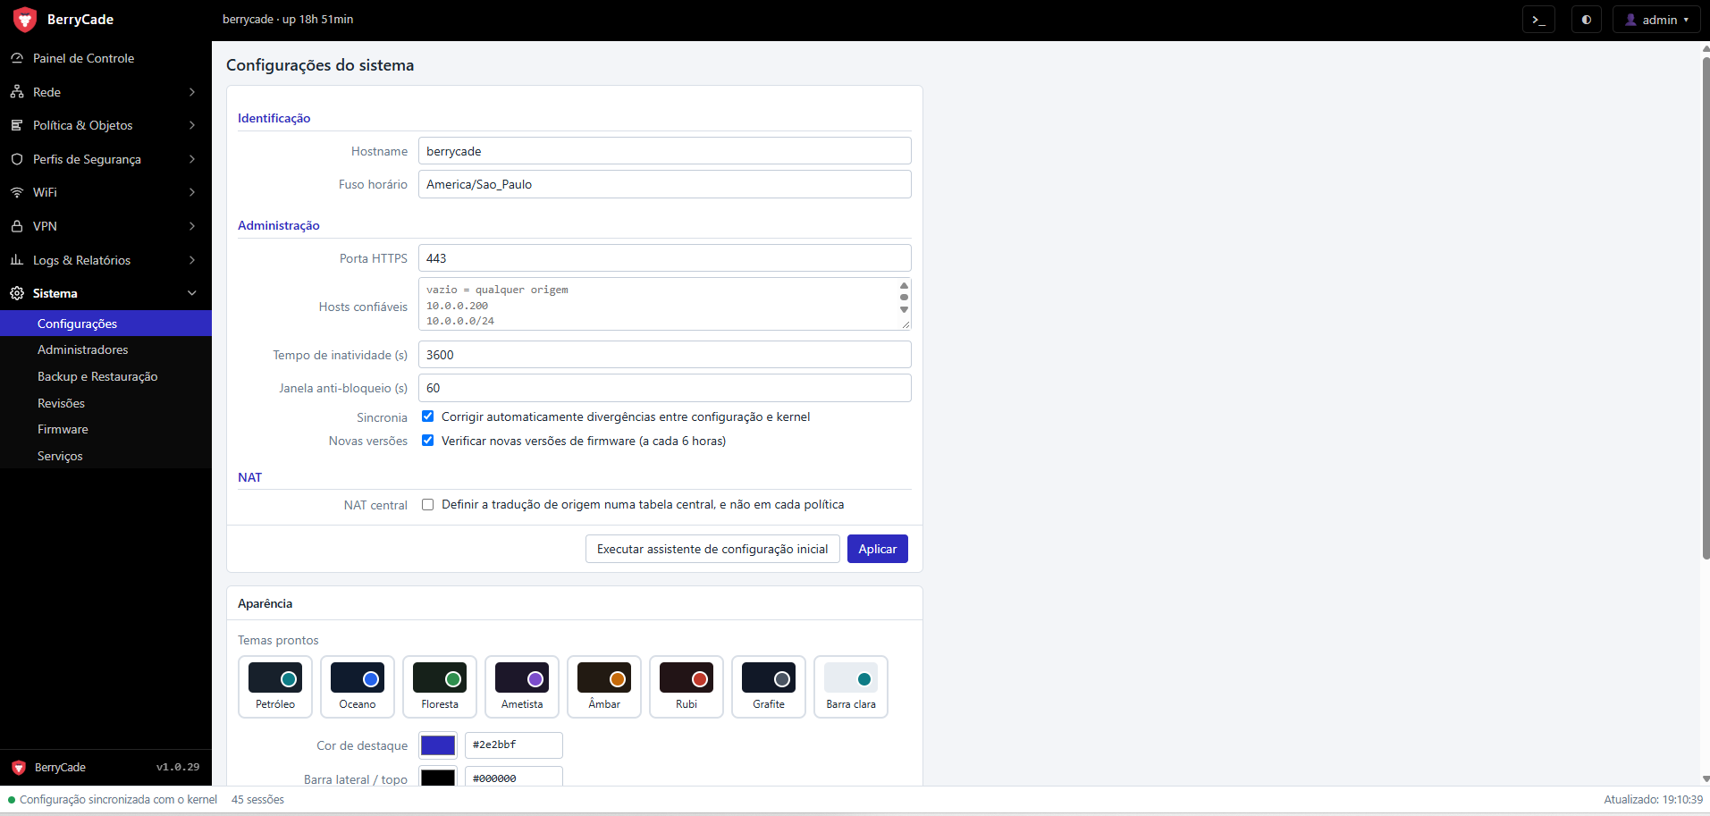The height and width of the screenshot is (816, 1710).
Task: Open the Barra lateral / topo color swatch
Action: 438,777
